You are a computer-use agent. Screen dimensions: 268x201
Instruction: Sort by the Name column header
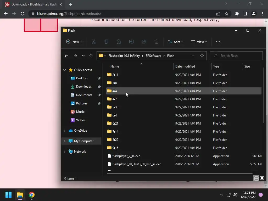(115, 66)
